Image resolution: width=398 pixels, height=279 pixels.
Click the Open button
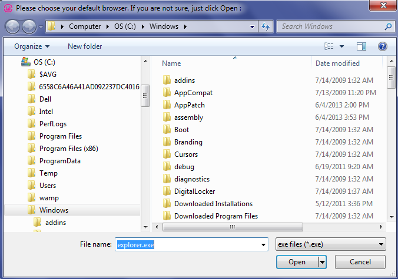[x=297, y=262]
